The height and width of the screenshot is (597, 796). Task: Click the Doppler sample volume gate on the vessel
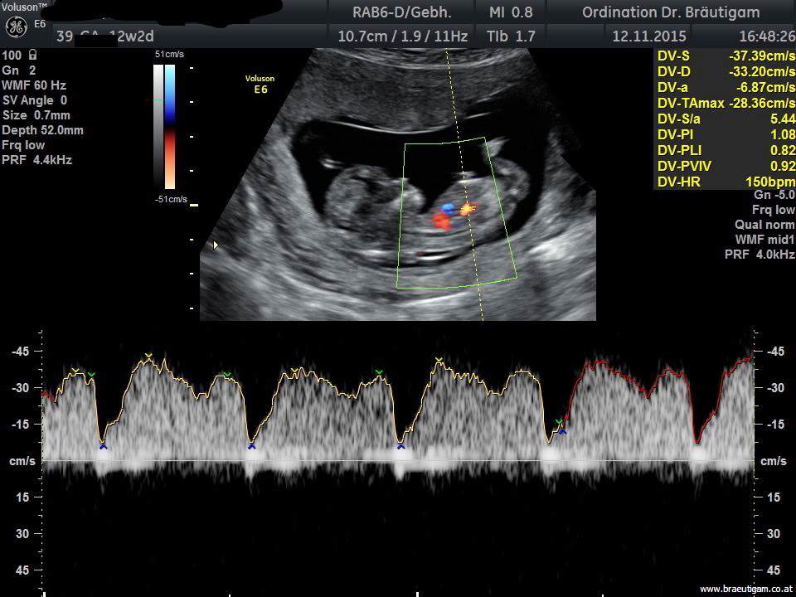466,209
